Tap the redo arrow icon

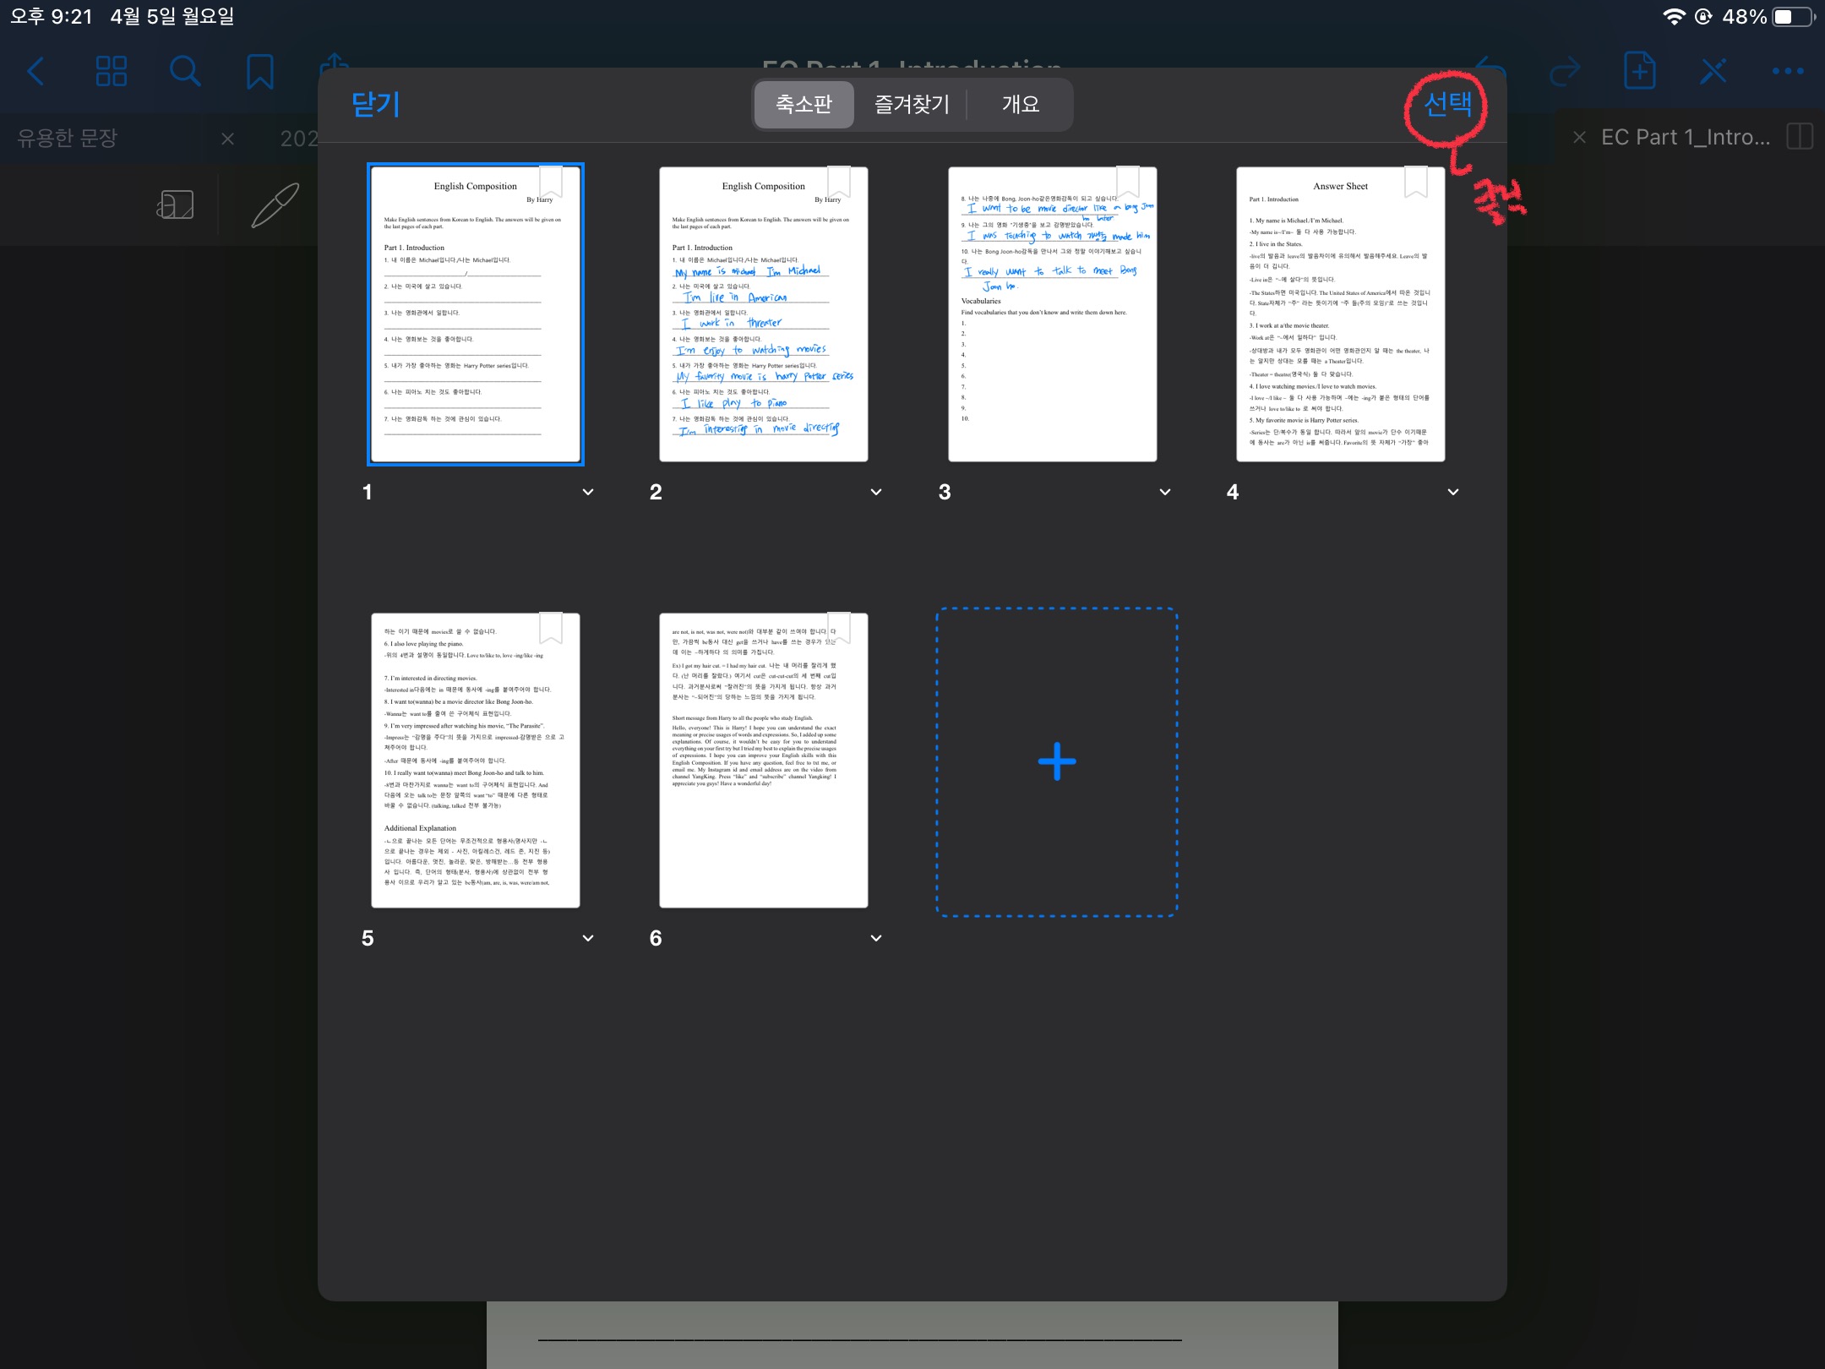pyautogui.click(x=1565, y=71)
